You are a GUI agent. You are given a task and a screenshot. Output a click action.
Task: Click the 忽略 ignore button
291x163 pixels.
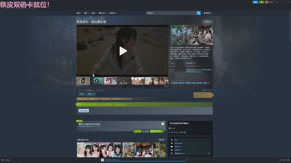click(89, 94)
